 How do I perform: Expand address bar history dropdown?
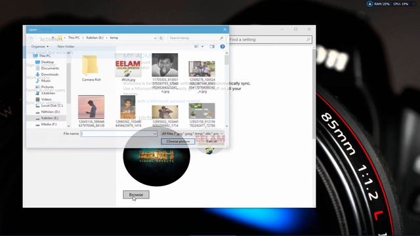point(155,38)
